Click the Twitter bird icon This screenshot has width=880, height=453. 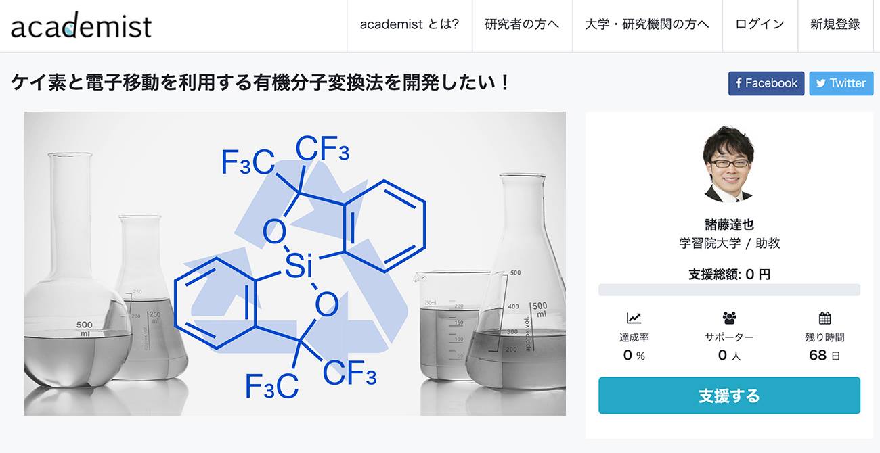pos(820,83)
